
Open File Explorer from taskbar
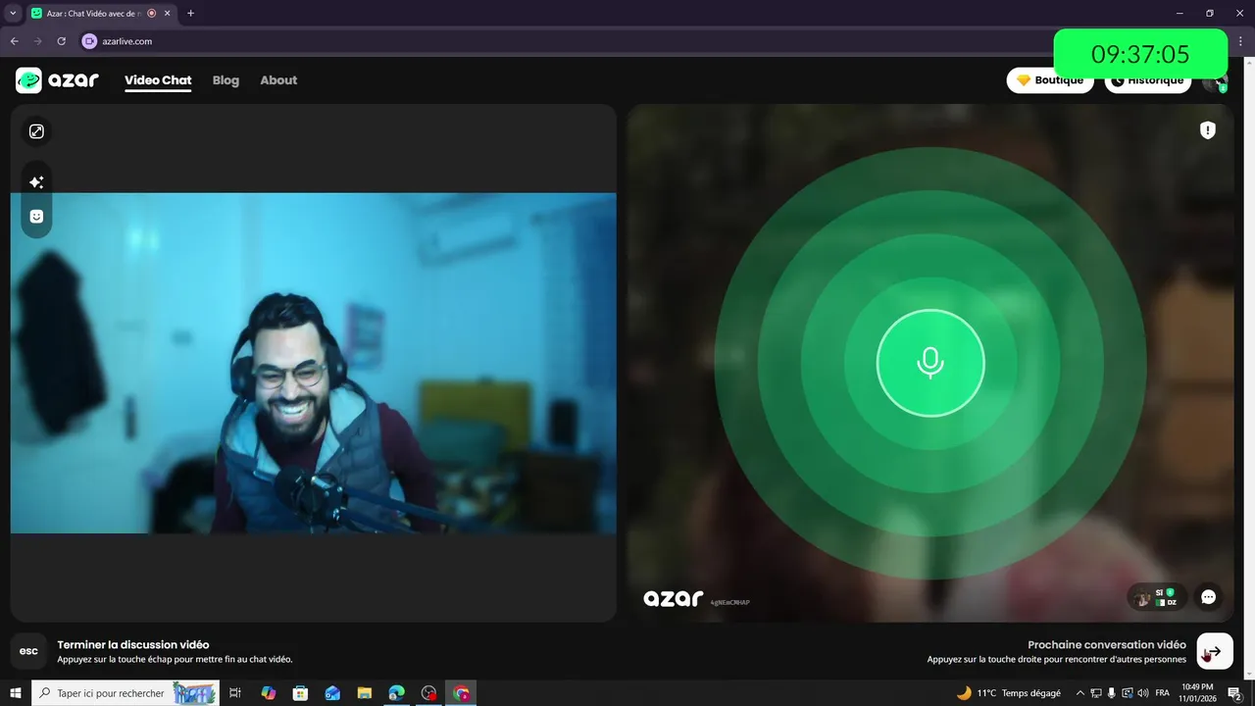click(365, 693)
